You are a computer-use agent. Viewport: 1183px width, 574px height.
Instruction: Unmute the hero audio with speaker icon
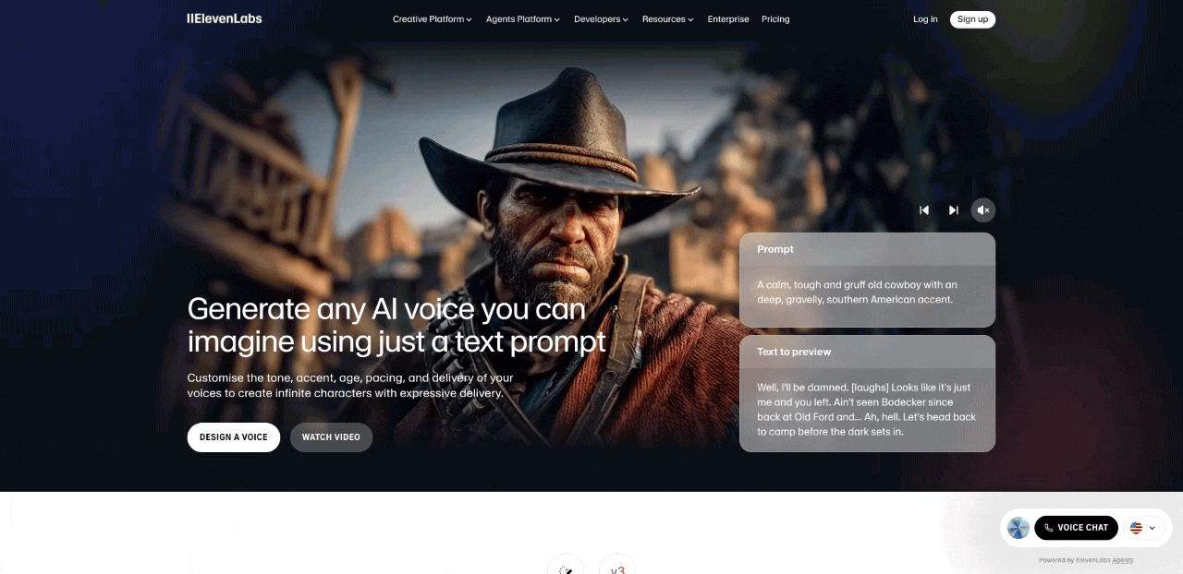pyautogui.click(x=983, y=210)
